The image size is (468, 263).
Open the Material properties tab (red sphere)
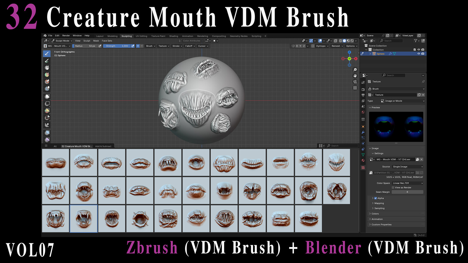(x=363, y=160)
